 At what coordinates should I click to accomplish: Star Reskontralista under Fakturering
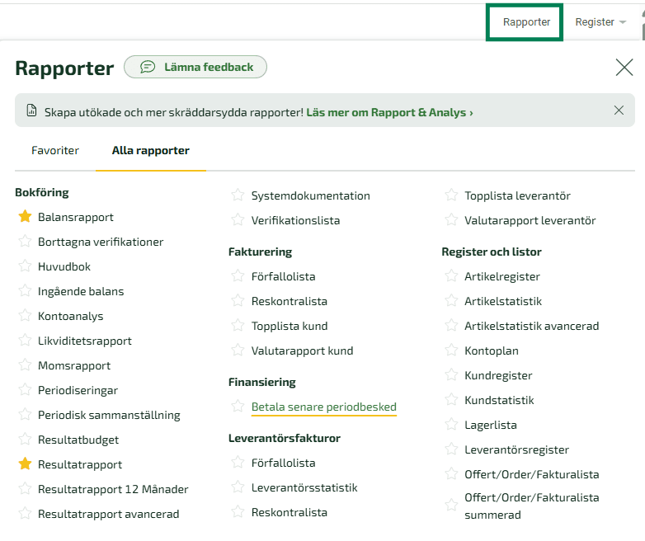(238, 301)
